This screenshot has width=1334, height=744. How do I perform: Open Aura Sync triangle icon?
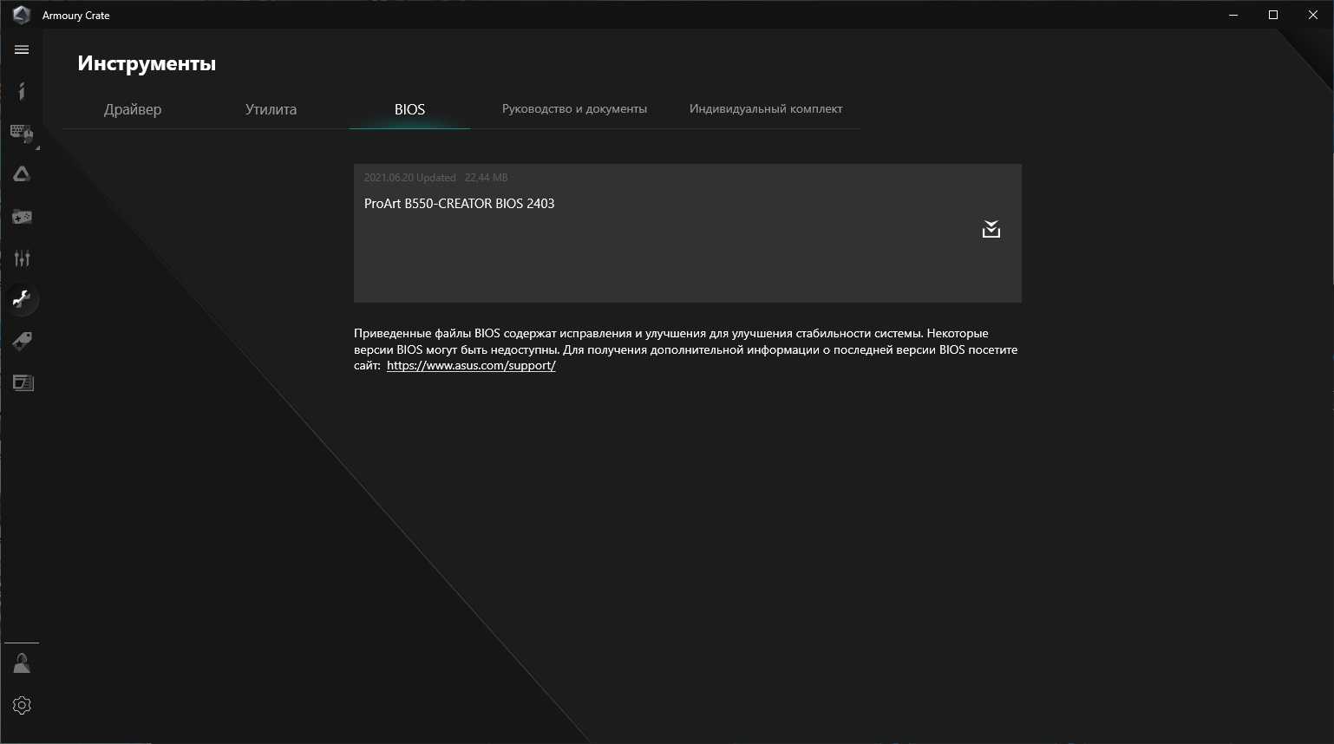click(22, 174)
